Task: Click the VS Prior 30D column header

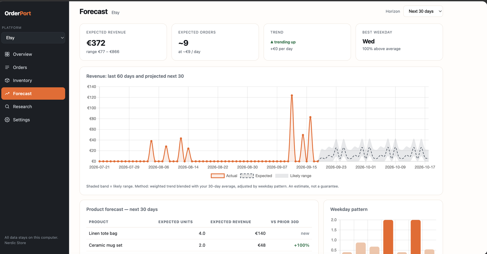Action: click(285, 222)
